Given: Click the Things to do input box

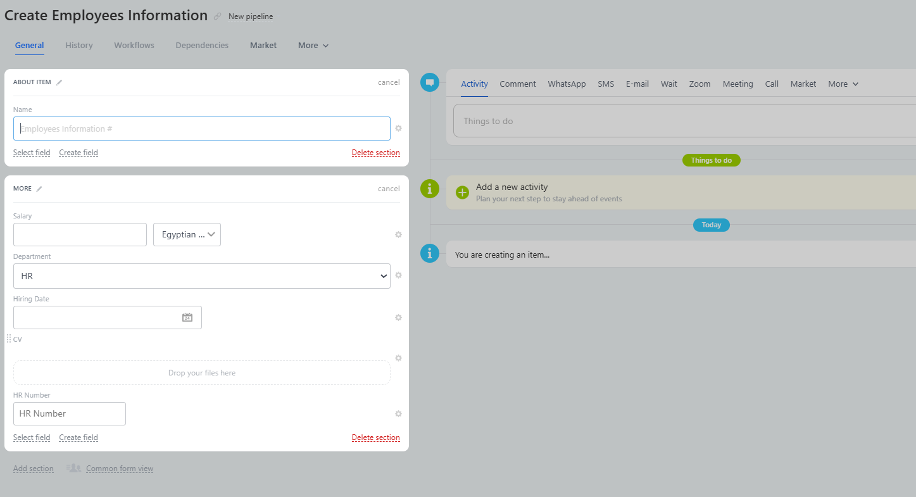Looking at the screenshot, I should pyautogui.click(x=684, y=121).
